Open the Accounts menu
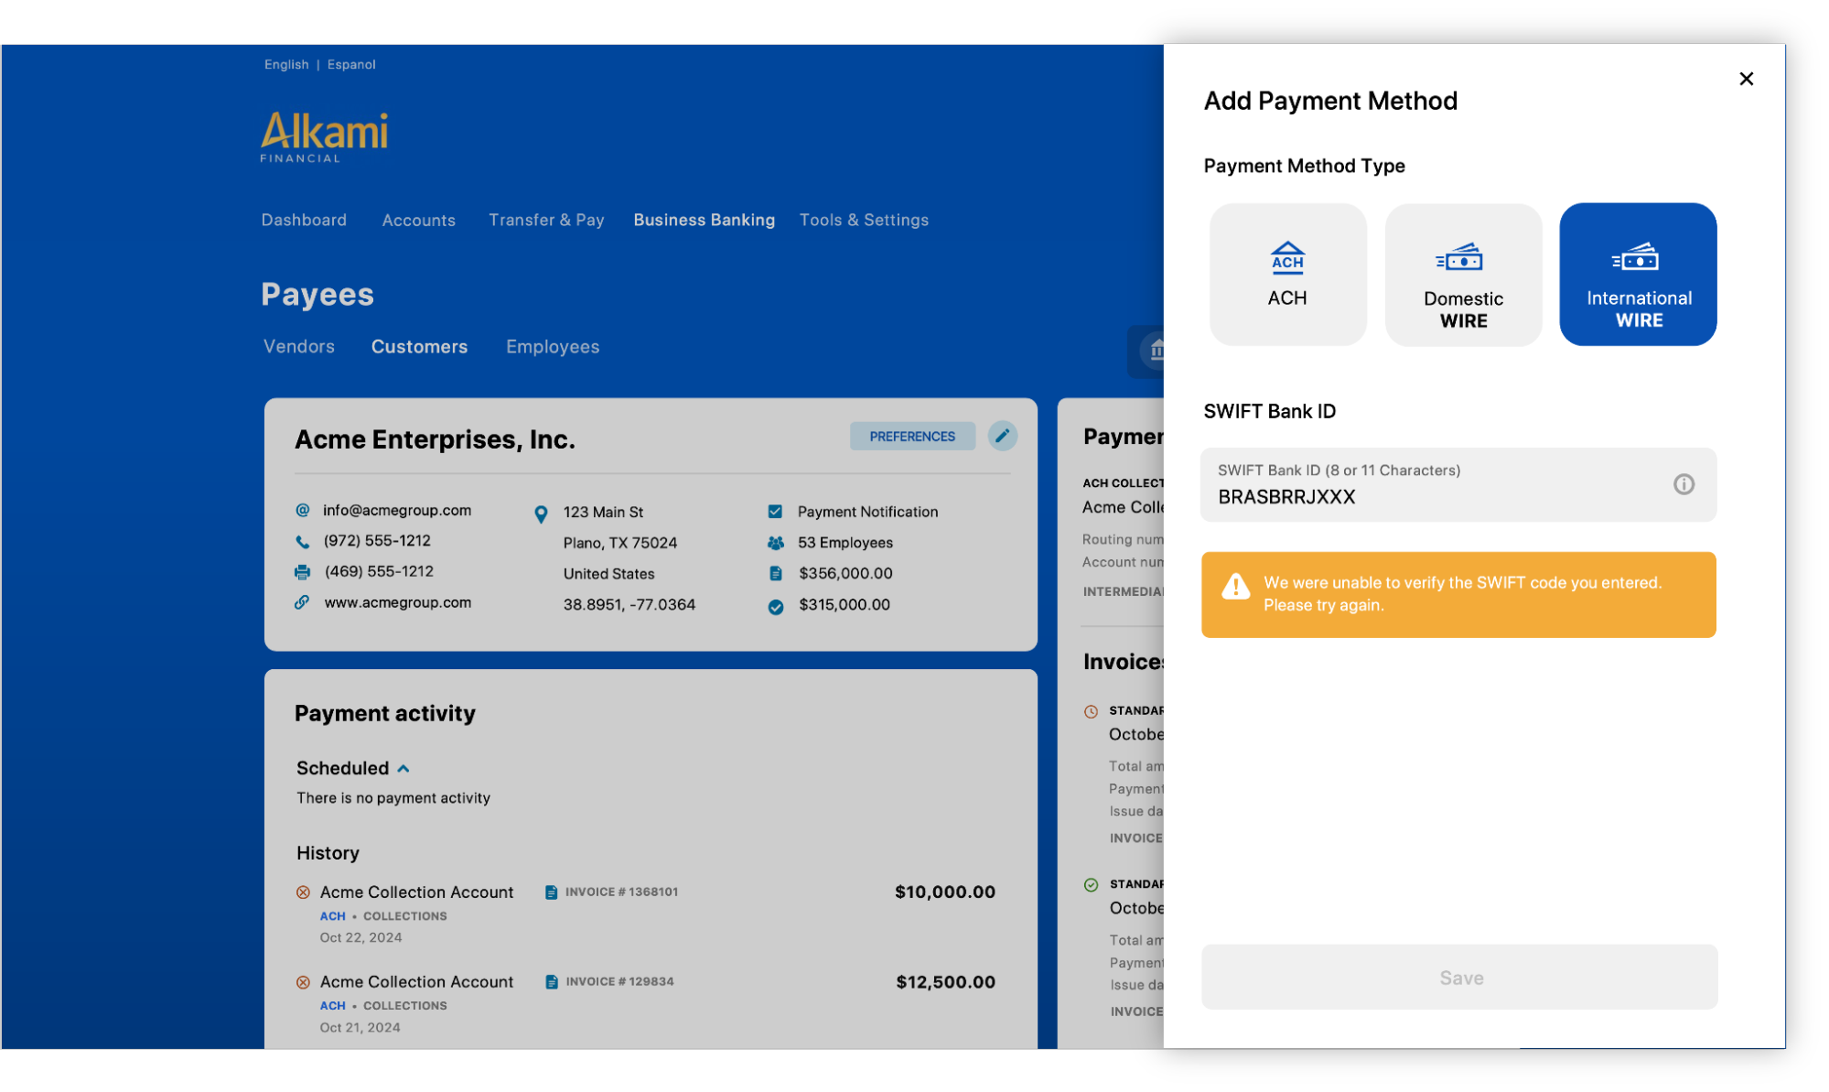Viewport: 1829px width, 1092px height. pos(418,220)
